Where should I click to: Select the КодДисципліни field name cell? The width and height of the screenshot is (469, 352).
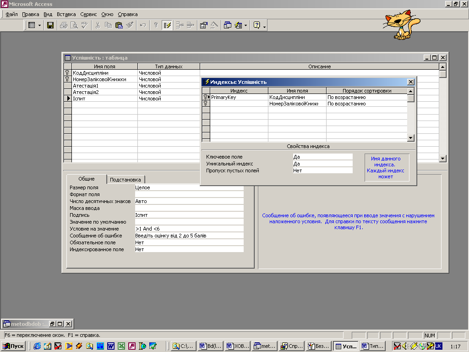pyautogui.click(x=104, y=73)
